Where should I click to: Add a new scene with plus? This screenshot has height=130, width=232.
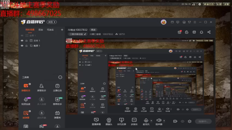(x=62, y=30)
